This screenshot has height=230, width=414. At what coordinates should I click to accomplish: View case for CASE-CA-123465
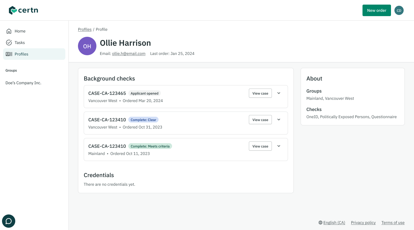260,93
